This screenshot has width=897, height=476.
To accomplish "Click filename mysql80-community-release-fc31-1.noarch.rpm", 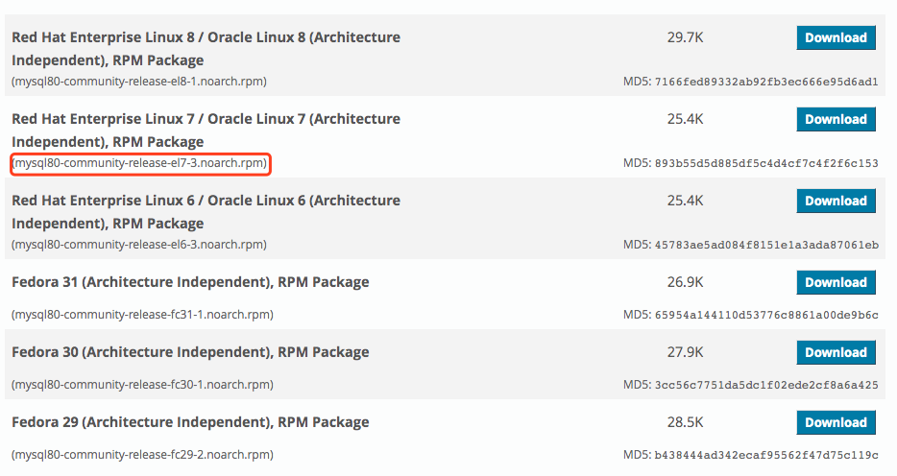I will (142, 315).
